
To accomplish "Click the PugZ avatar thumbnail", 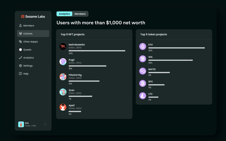I will [x=63, y=62].
